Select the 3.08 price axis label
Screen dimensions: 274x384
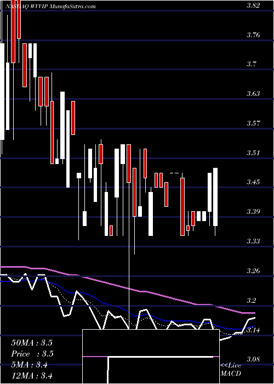tap(253, 359)
